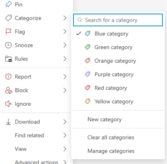The height and width of the screenshot is (164, 167).
Task: Click the red tag icon
Action: tap(88, 88)
